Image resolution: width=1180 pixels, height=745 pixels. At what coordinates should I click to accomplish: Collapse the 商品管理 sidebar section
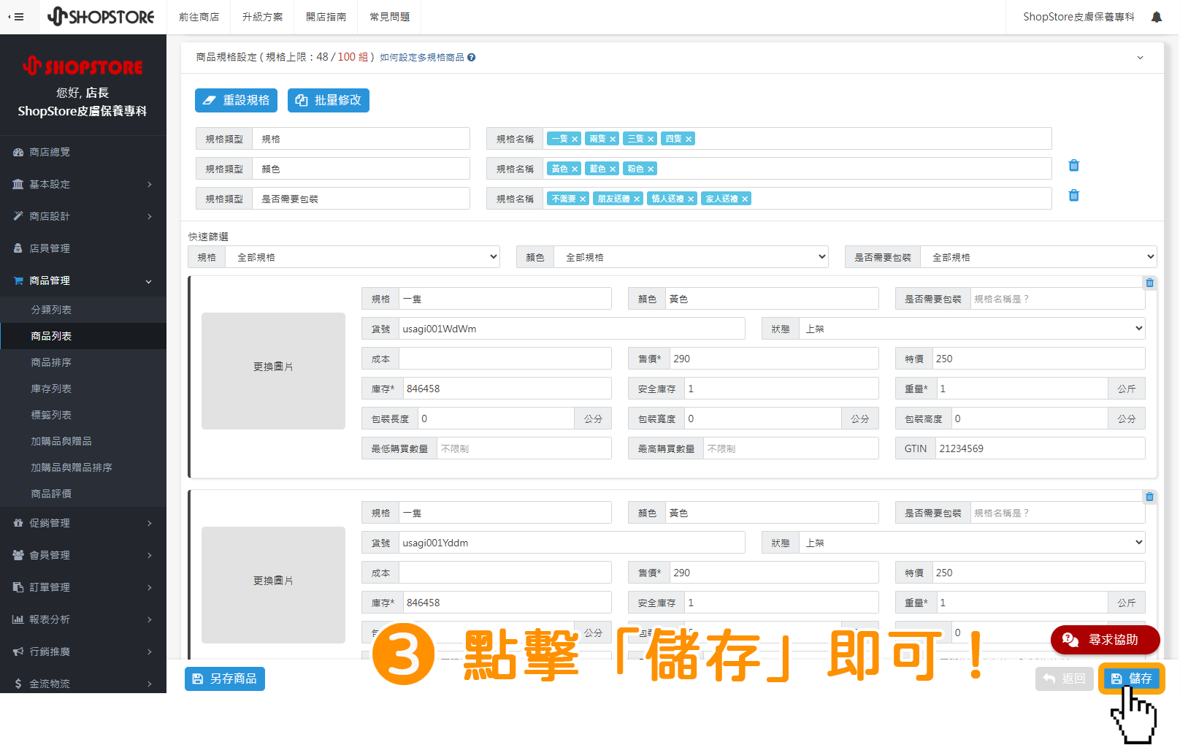click(83, 280)
